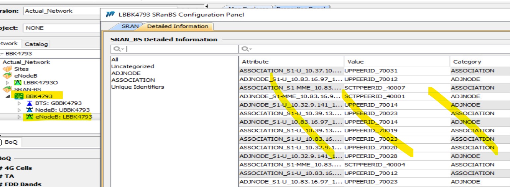Expand the LBBK4793O tree node
Image resolution: width=510 pixels, height=187 pixels.
(x=8, y=82)
